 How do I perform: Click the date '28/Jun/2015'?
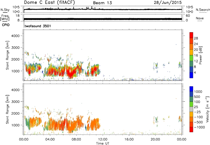click(168, 2)
